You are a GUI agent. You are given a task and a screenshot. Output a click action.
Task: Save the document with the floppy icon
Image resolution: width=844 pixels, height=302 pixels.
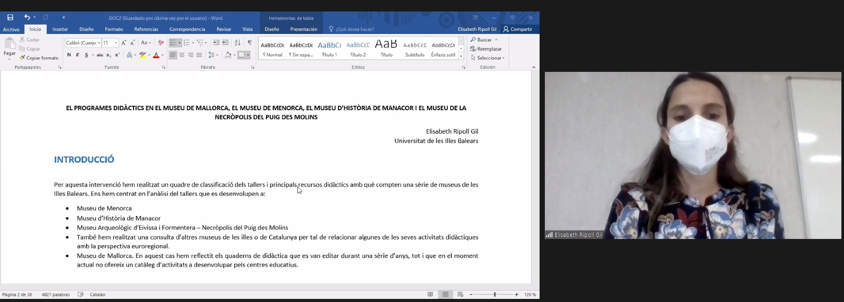coord(10,17)
